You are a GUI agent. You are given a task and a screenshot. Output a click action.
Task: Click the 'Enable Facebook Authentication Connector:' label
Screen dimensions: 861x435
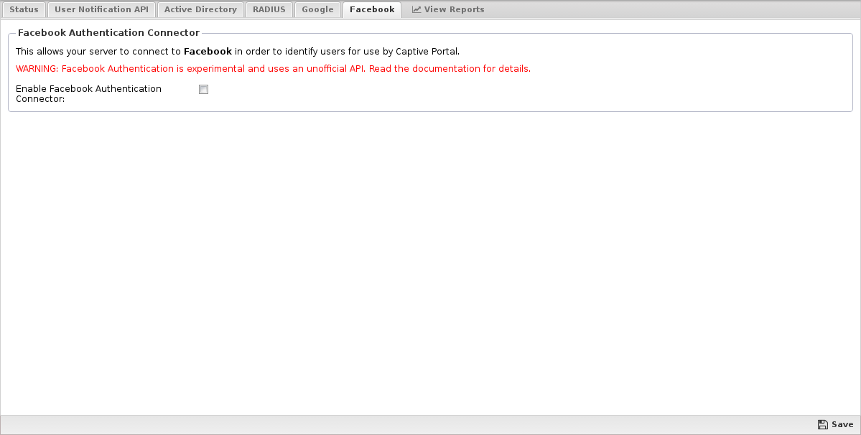click(x=88, y=94)
